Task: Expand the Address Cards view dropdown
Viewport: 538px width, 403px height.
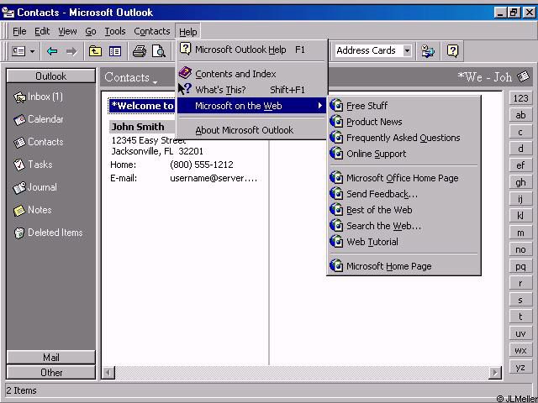Action: tap(407, 51)
